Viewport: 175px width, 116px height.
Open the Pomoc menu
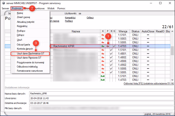click(61, 9)
